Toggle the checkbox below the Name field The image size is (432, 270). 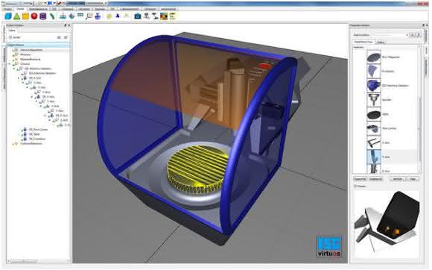pos(10,37)
